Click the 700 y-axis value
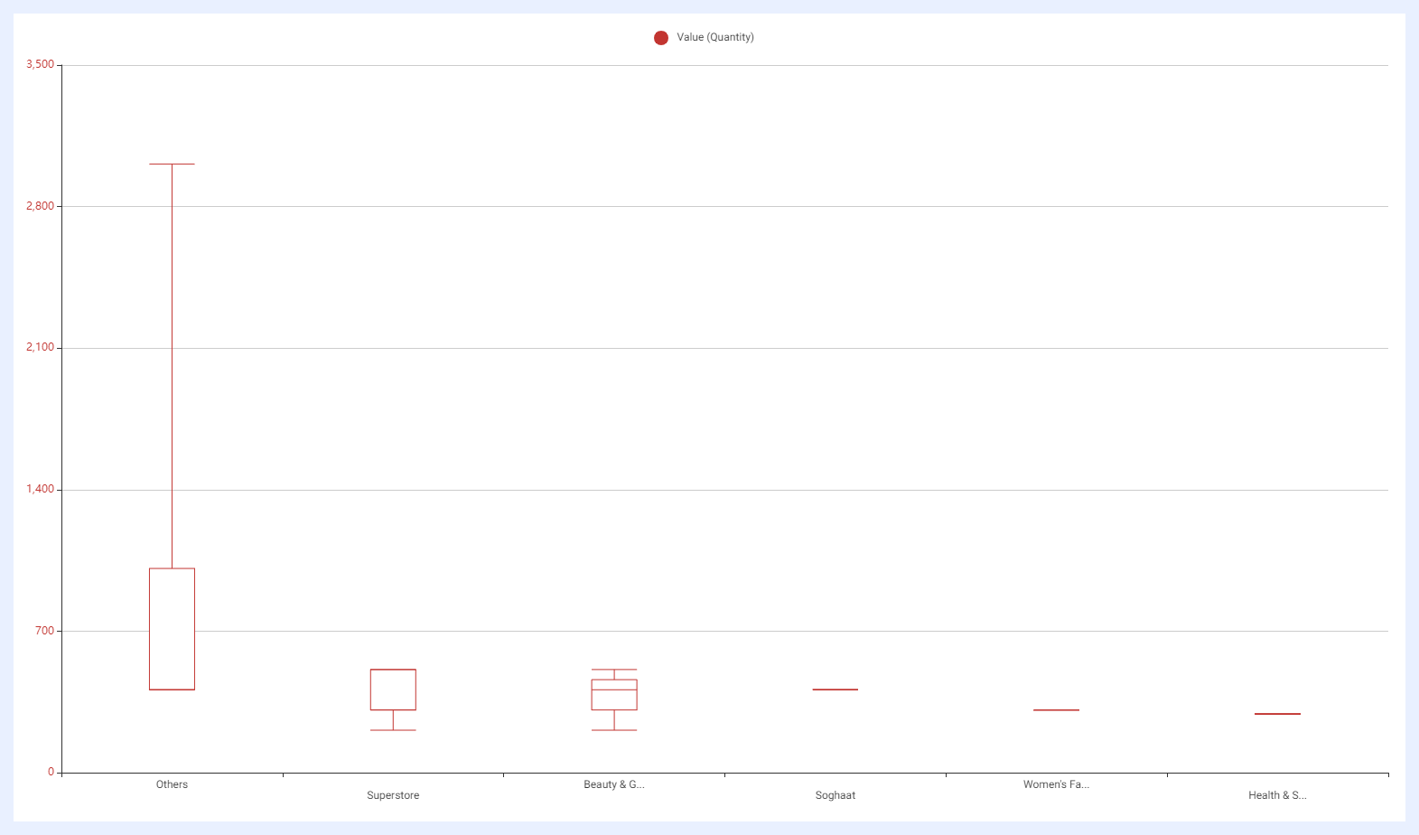The width and height of the screenshot is (1419, 835). pos(45,631)
